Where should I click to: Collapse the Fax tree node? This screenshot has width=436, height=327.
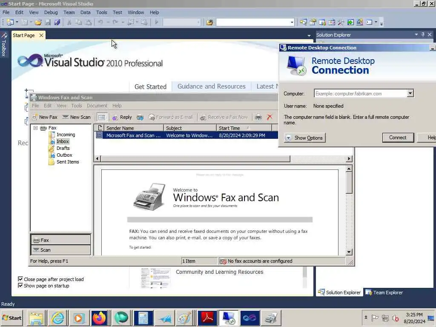36,128
